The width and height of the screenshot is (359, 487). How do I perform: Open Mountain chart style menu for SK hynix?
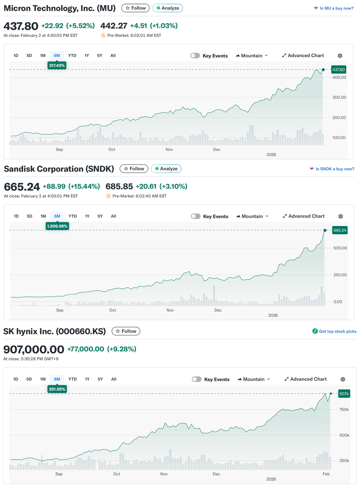click(254, 379)
